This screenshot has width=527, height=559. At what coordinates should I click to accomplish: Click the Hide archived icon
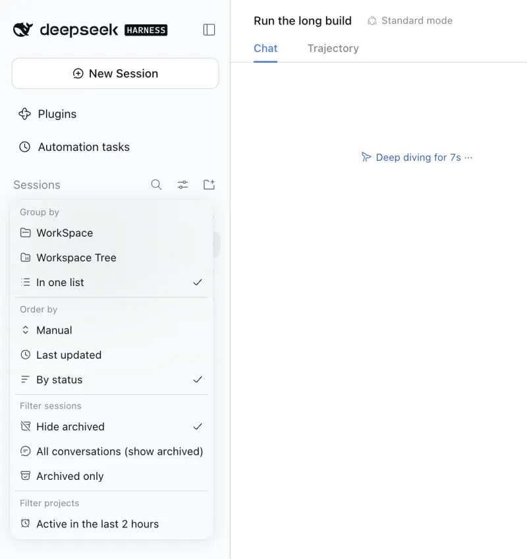pyautogui.click(x=25, y=427)
